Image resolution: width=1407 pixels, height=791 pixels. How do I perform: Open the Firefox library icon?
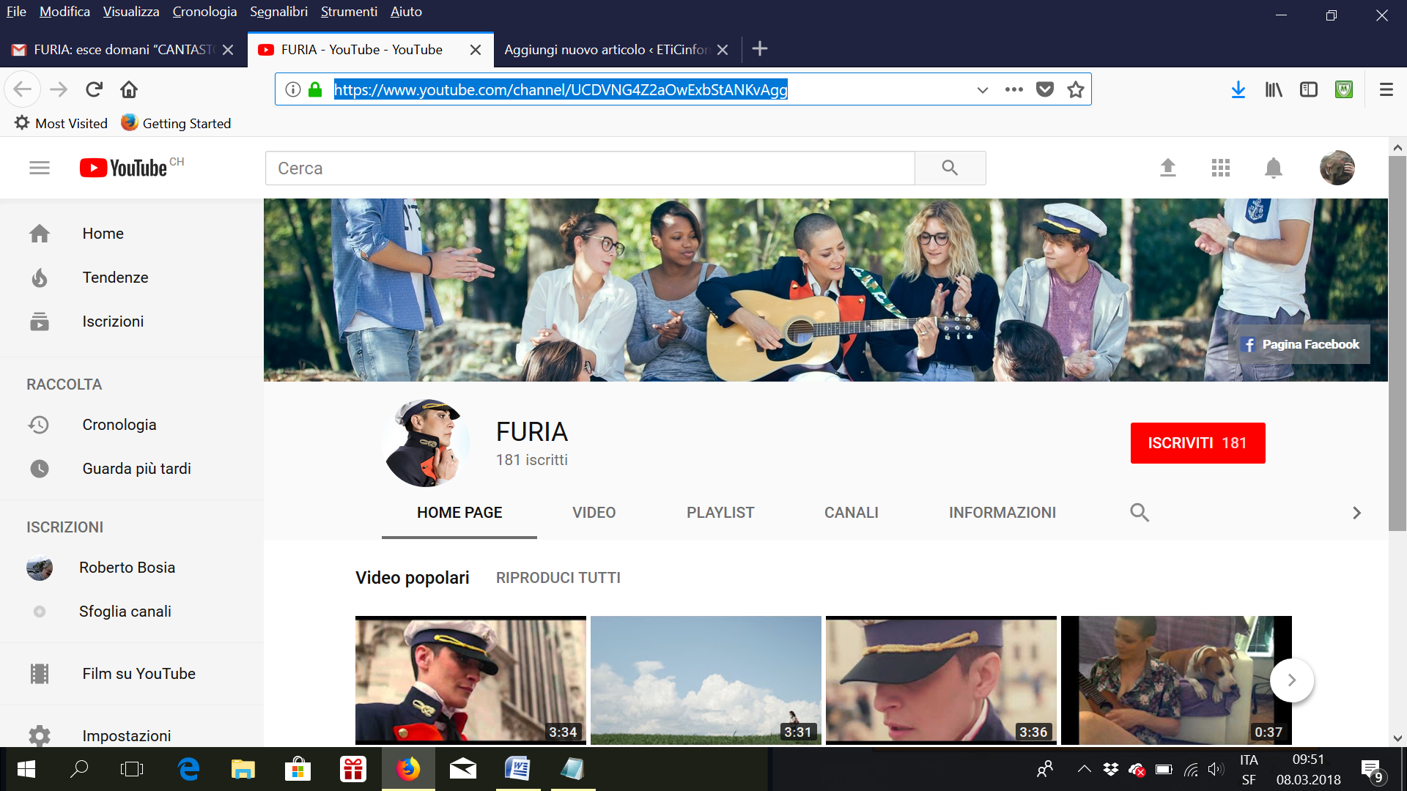1274,89
